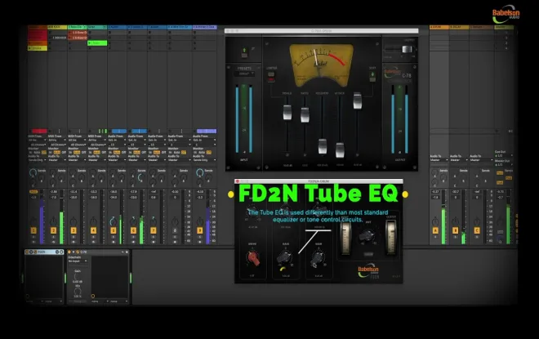Click the pan knob of mixer track 5

[113, 221]
